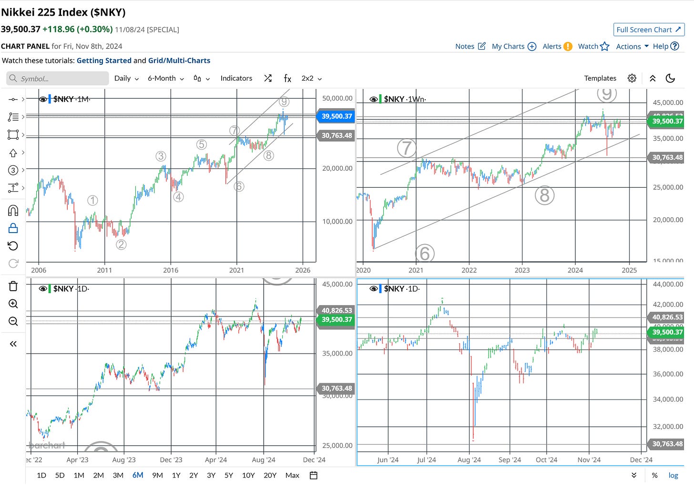Choose the rectangle shape tool
The height and width of the screenshot is (489, 694).
point(13,134)
